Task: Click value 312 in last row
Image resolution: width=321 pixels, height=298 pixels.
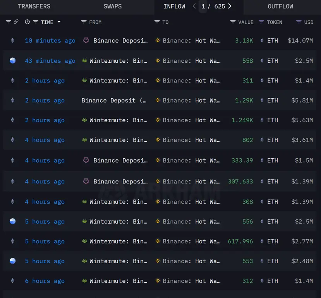Action: 247,281
